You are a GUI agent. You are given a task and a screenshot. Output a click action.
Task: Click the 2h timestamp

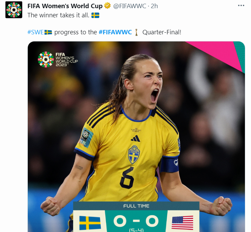click(154, 6)
